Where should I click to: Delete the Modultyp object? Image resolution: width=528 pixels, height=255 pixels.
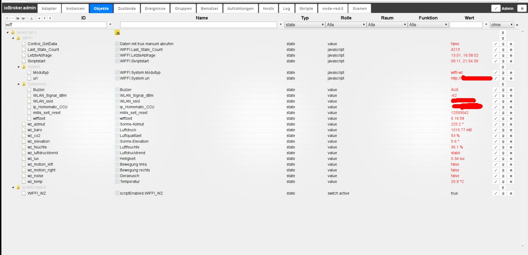pos(503,73)
